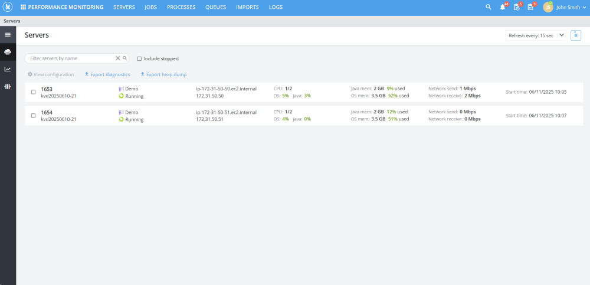Viewport: 590px width, 285px height.
Task: Enable the Include stopped checkbox
Action: click(139, 59)
